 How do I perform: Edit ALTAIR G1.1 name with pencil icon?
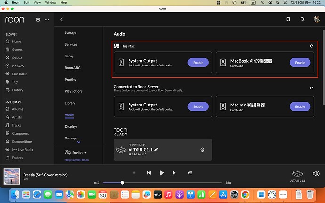pos(156,149)
